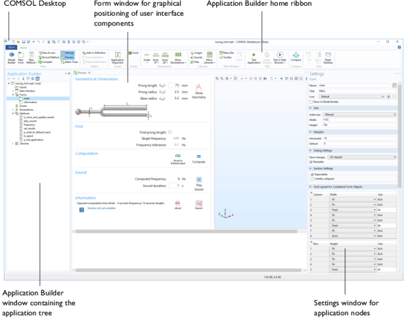Click Show Geometry in the preview
Viewport: 410px width, 323px height.
pos(198,89)
